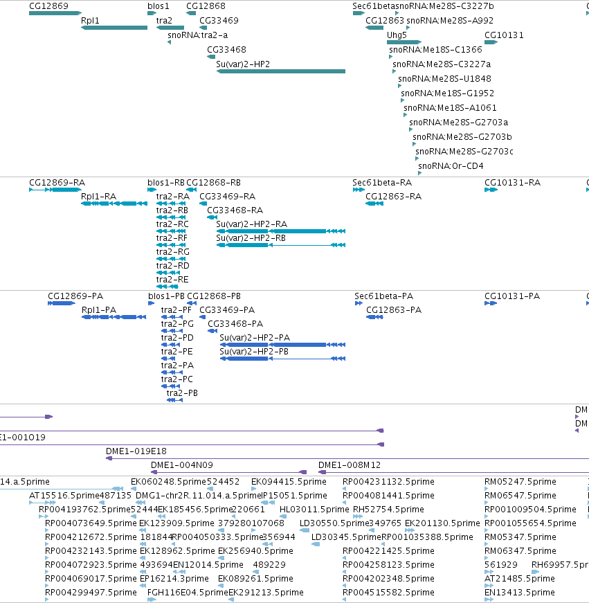The width and height of the screenshot is (589, 603).
Task: Click the CG12868 gene label
Action: [x=206, y=6]
